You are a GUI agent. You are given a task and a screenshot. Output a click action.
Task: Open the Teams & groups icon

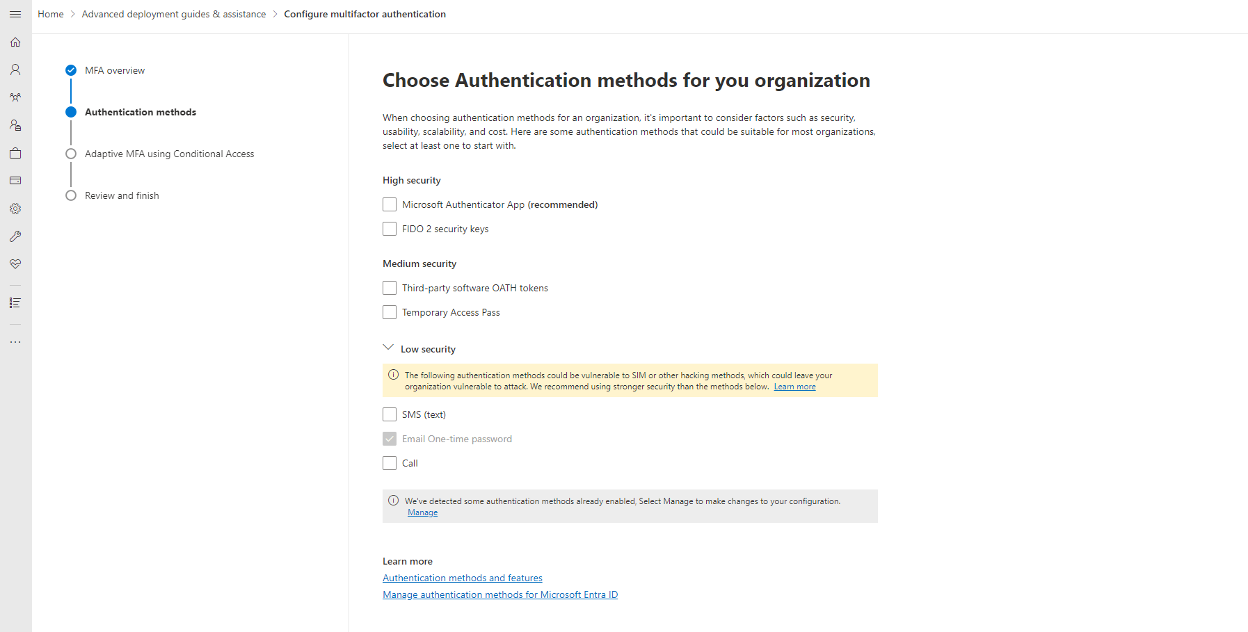(x=15, y=97)
